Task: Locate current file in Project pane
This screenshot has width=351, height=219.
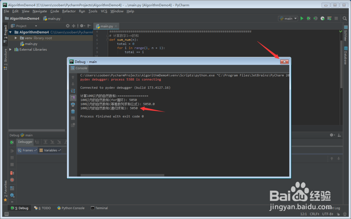Action: click(68, 26)
